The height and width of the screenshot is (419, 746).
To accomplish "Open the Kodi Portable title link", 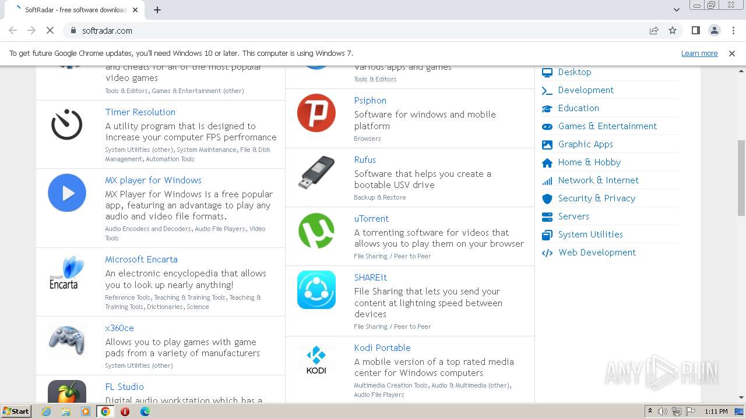I will pos(382,348).
